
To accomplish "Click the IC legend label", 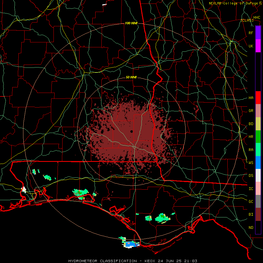I will pos(251,189).
